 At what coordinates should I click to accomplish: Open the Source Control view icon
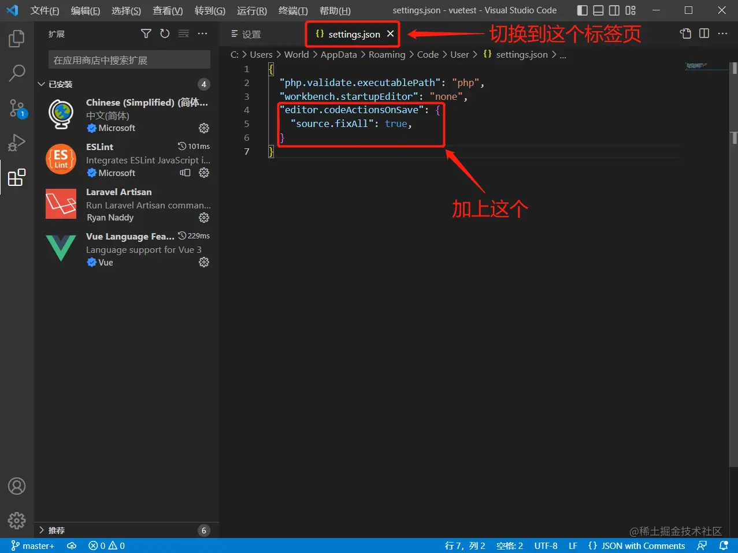[17, 108]
